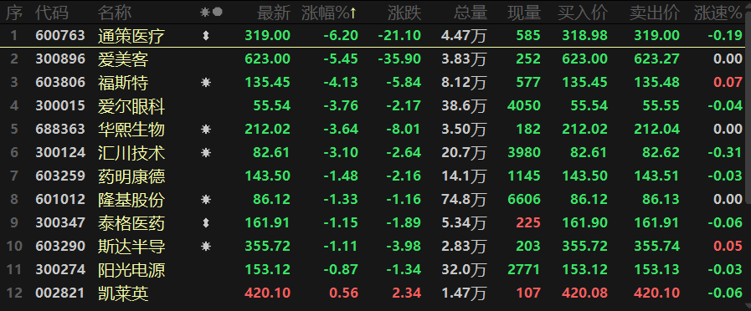The width and height of the screenshot is (751, 311).
Task: Click the star marker icon beside 华熙生物
Action: 206,130
